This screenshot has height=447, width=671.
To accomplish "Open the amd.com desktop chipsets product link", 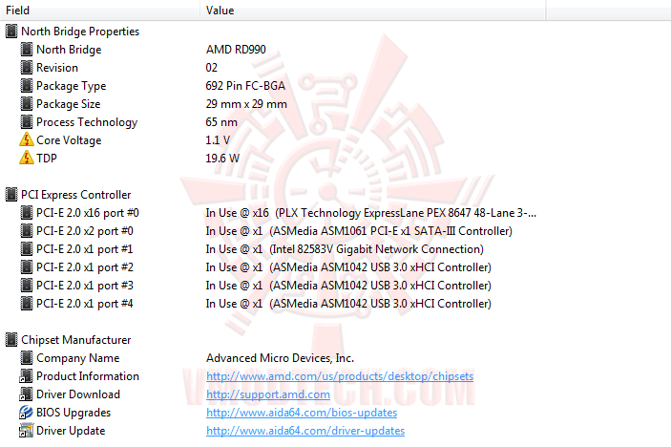I will (340, 376).
